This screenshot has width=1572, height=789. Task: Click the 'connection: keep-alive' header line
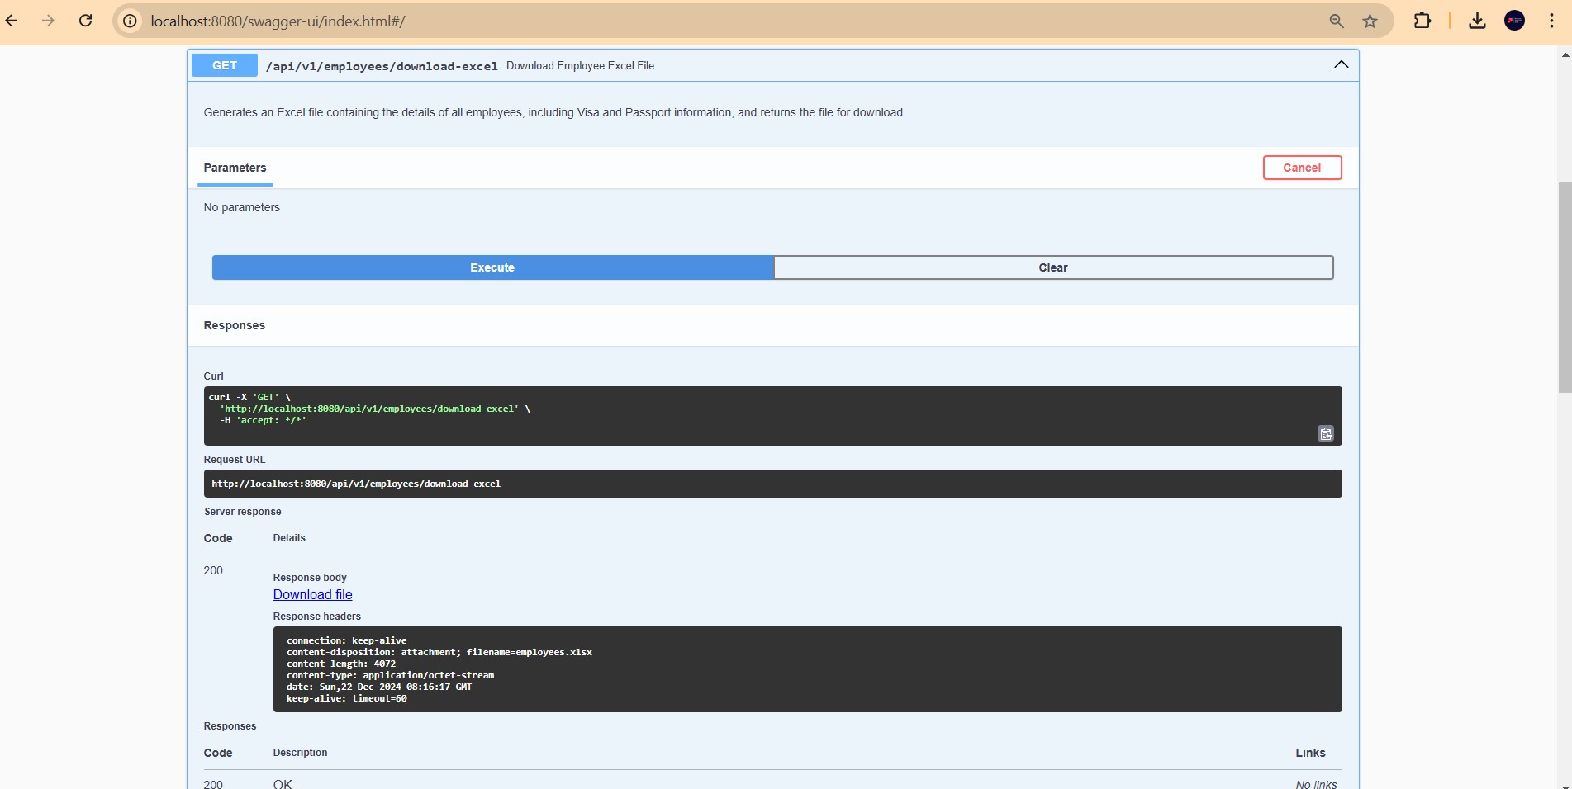pos(347,640)
